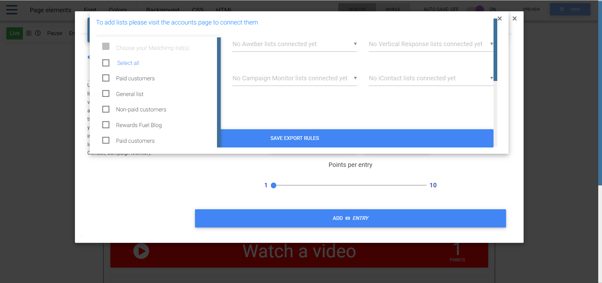Click the Live status button
The width and height of the screenshot is (602, 283).
15,33
